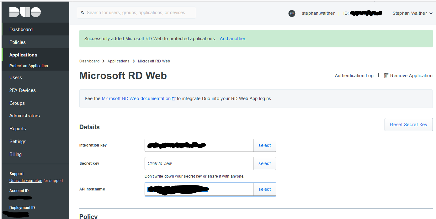Viewport: 436px width, 219px height.
Task: Click the Deployment ID label
Action: point(22,208)
